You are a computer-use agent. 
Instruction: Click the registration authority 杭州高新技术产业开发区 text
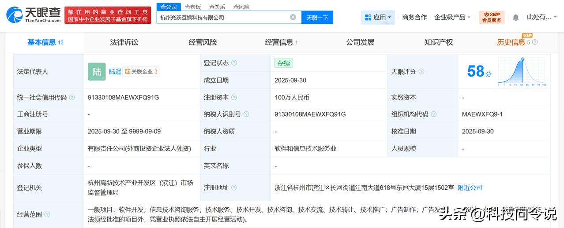click(x=141, y=188)
